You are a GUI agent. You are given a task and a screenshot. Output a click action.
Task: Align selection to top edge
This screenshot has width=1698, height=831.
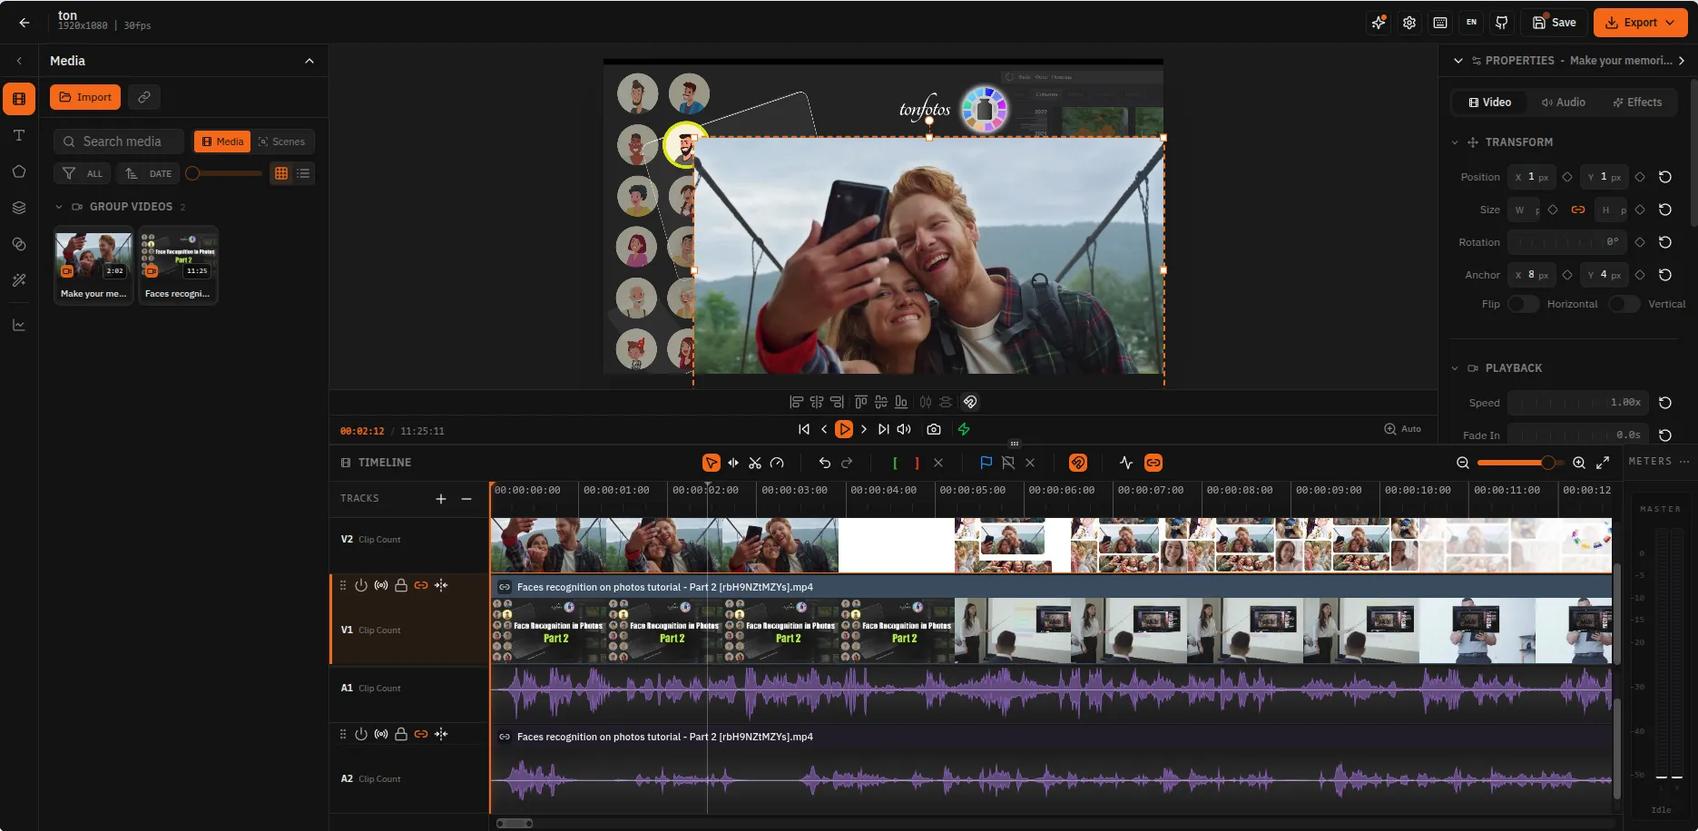point(860,402)
